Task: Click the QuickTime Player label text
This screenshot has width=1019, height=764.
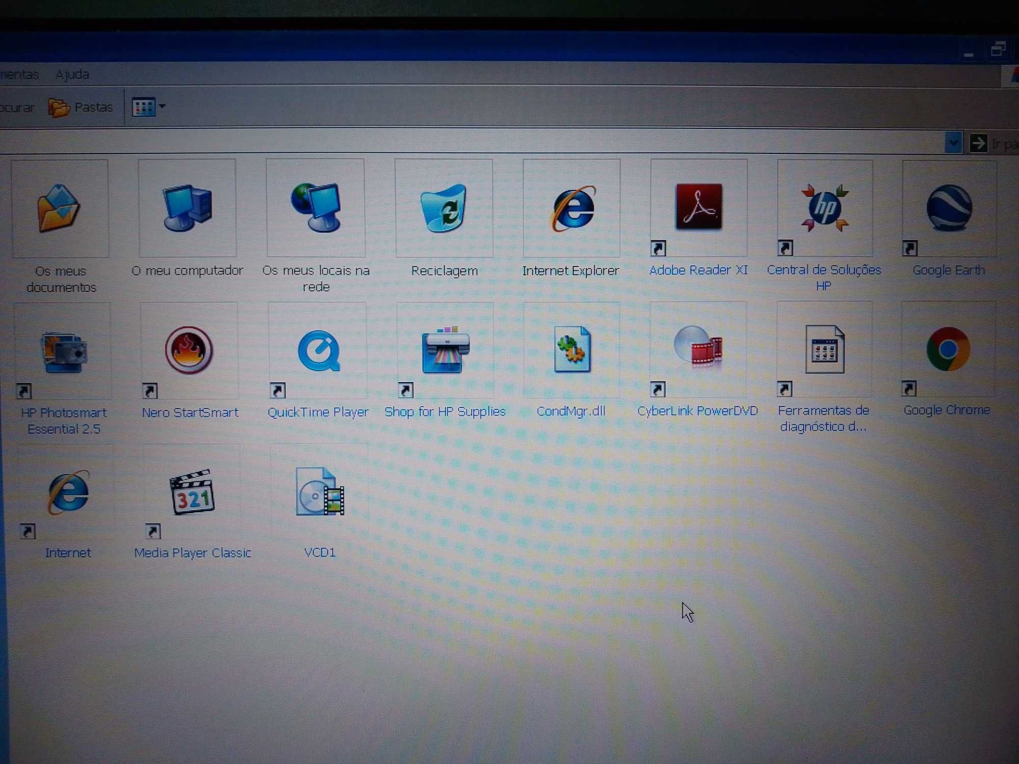Action: point(318,412)
